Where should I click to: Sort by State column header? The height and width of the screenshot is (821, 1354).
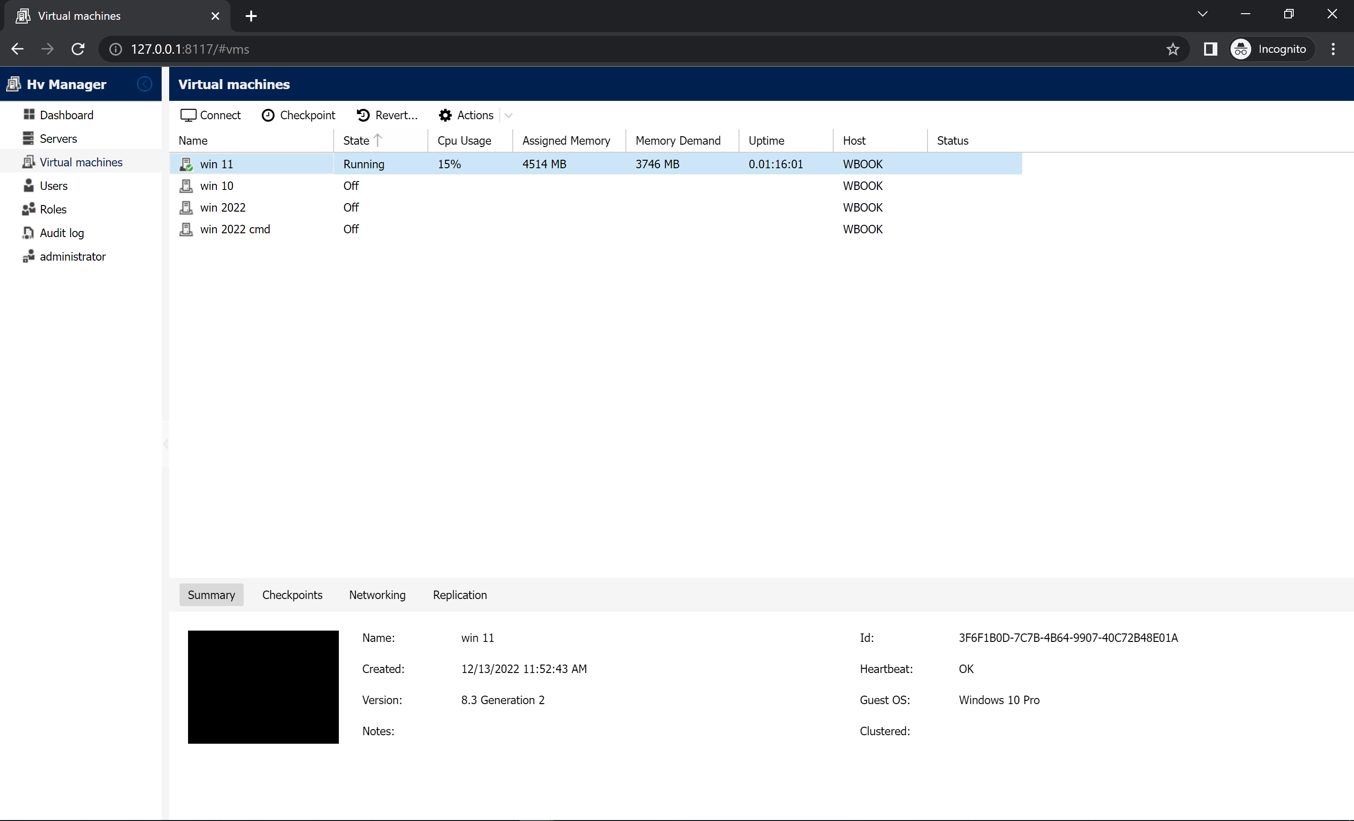pyautogui.click(x=357, y=140)
